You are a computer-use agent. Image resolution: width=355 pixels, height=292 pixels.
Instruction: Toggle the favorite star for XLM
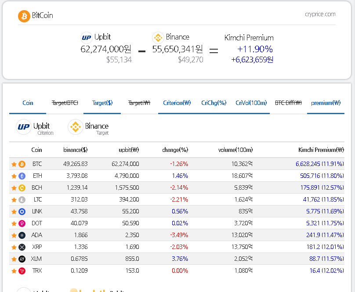pyautogui.click(x=14, y=259)
